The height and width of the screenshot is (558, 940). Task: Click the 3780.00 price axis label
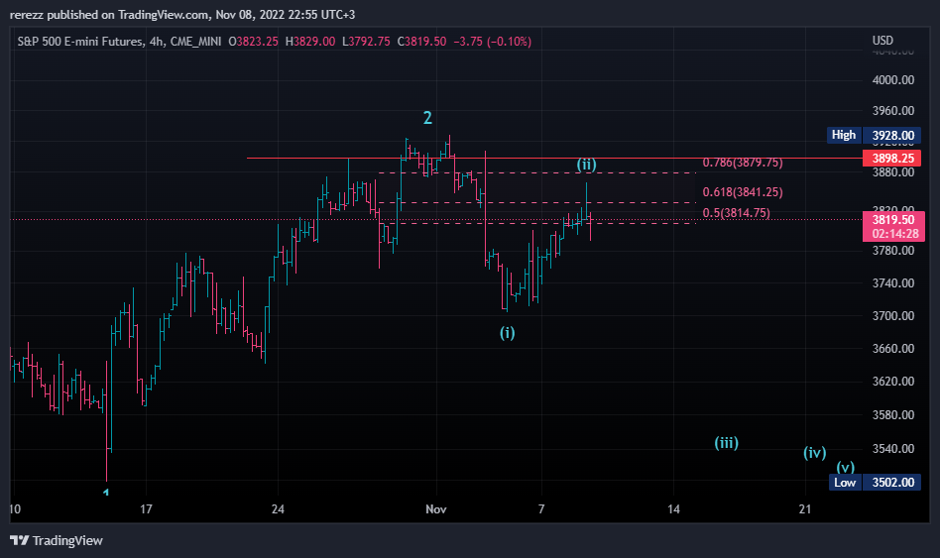click(x=893, y=251)
